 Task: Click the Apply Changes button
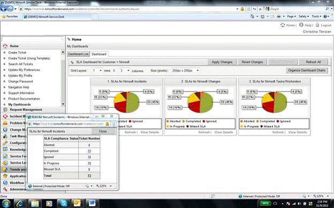[x=222, y=62]
